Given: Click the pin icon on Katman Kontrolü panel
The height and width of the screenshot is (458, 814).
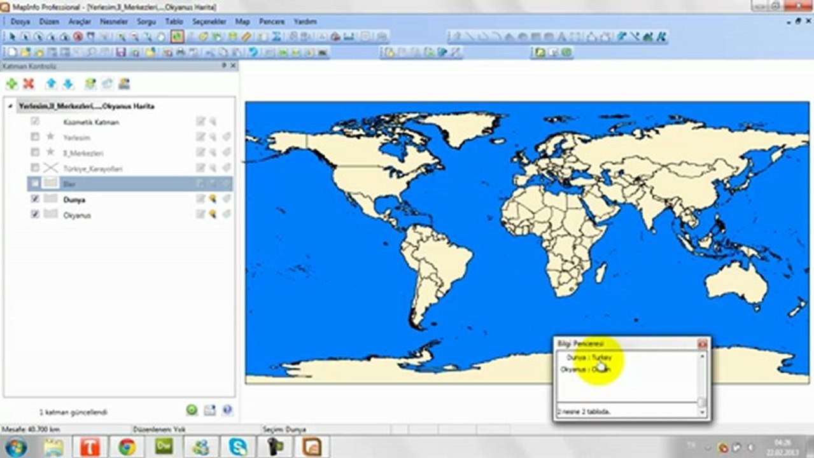Looking at the screenshot, I should [224, 66].
